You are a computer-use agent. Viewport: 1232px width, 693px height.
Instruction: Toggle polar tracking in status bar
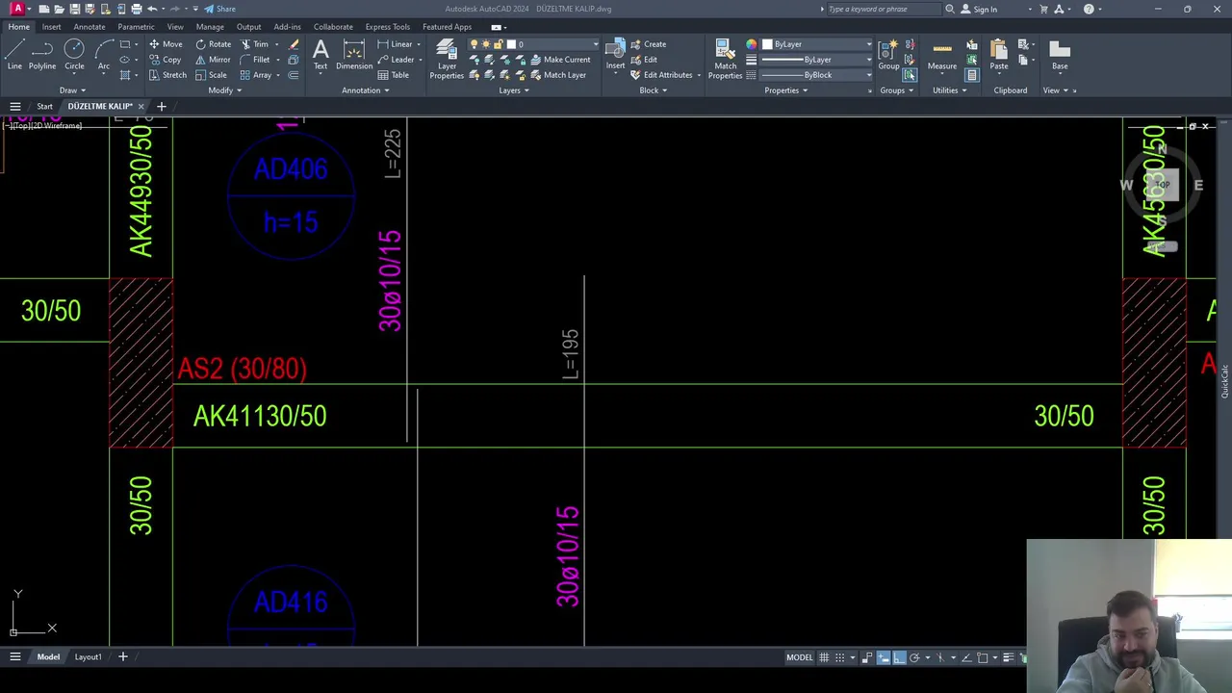[914, 657]
